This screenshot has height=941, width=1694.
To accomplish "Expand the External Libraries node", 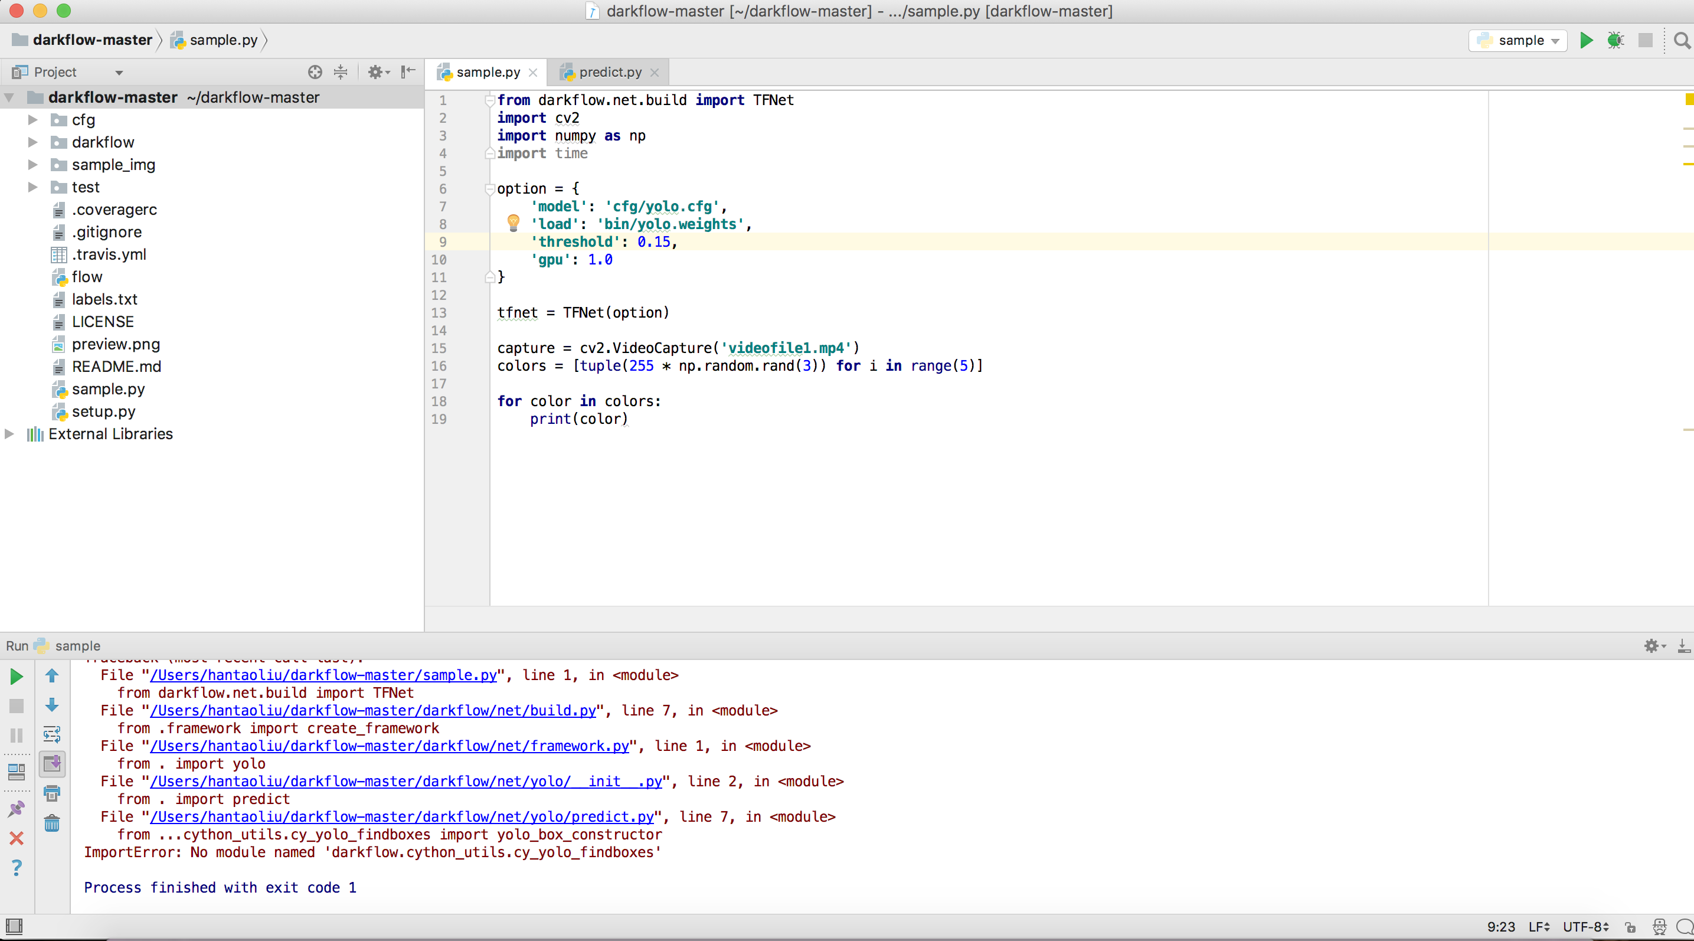I will coord(9,433).
